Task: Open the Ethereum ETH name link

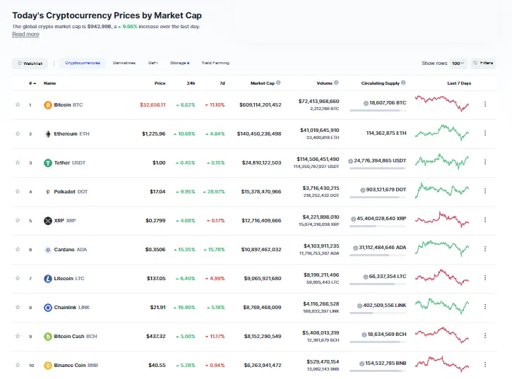Action: coord(71,134)
